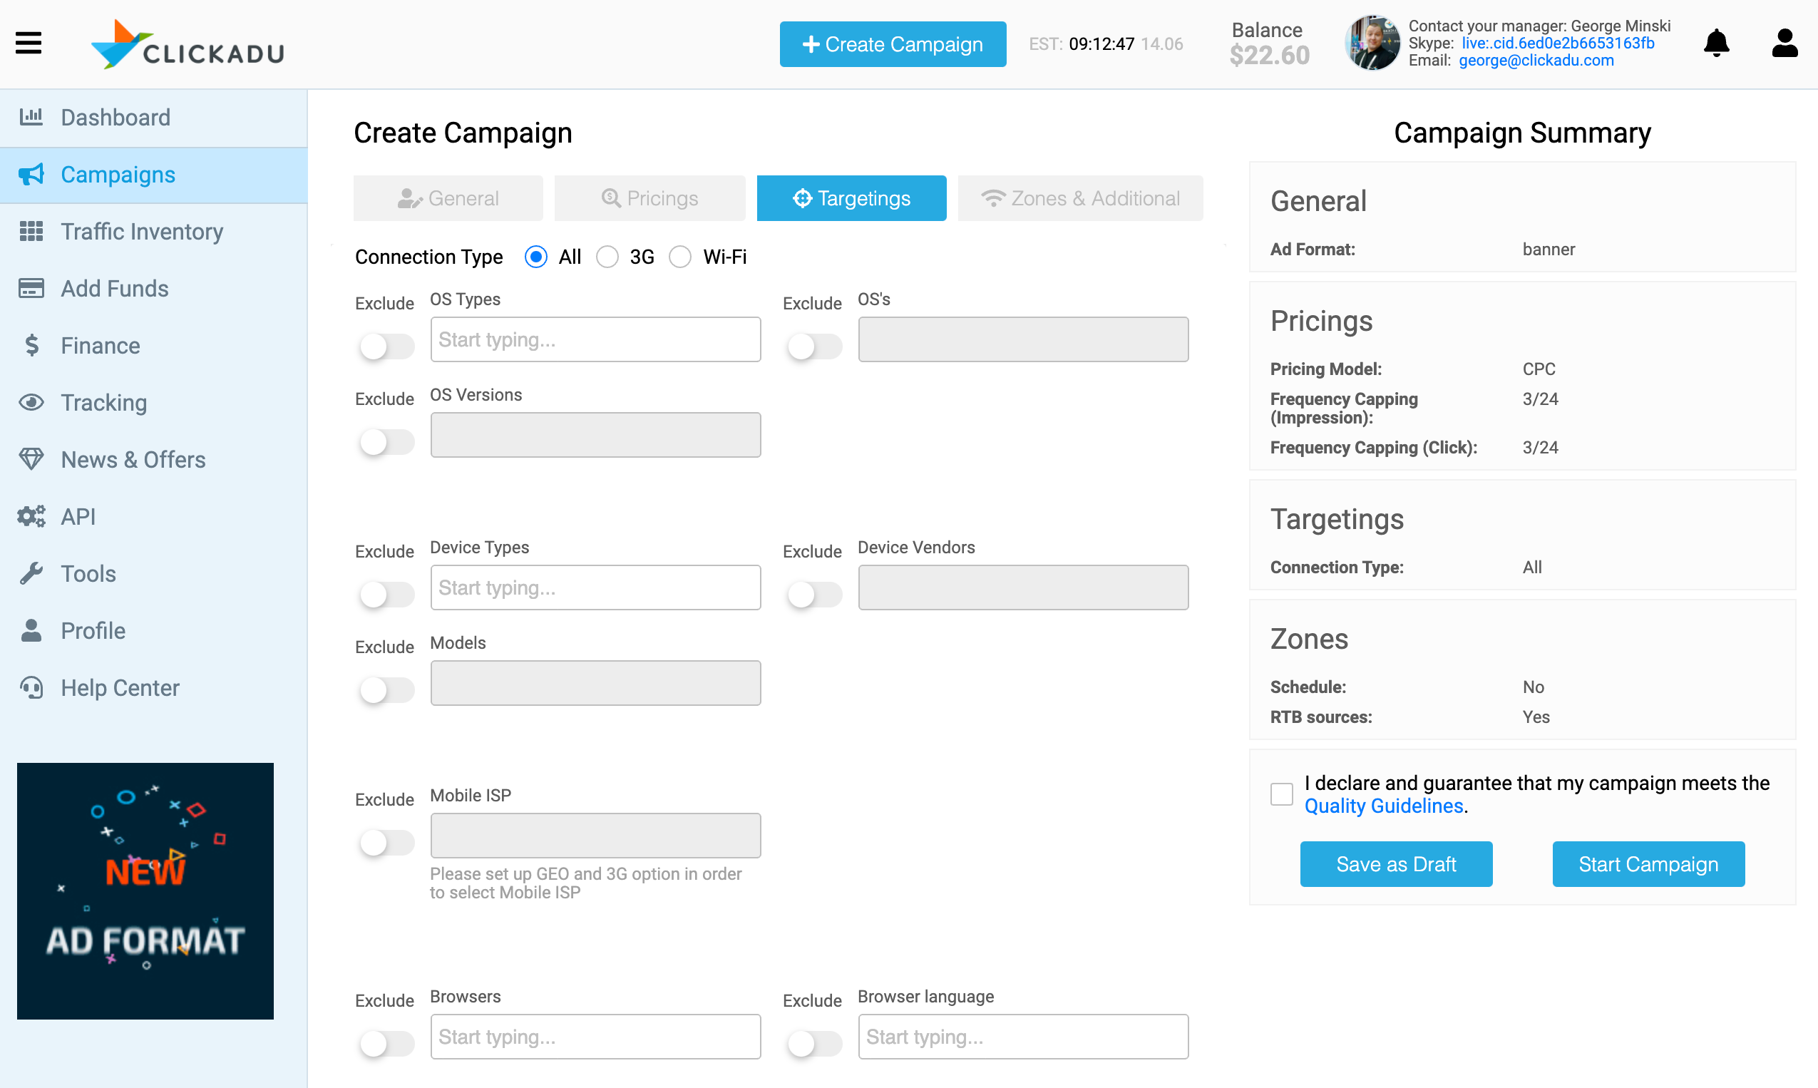Click the New Ad Format banner
This screenshot has height=1088, width=1818.
pos(145,891)
